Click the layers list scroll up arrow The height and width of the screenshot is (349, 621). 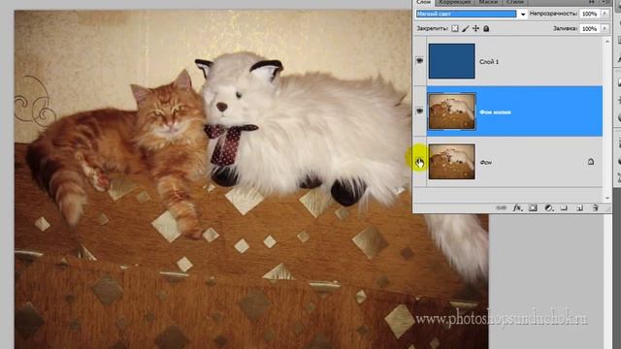tap(607, 41)
